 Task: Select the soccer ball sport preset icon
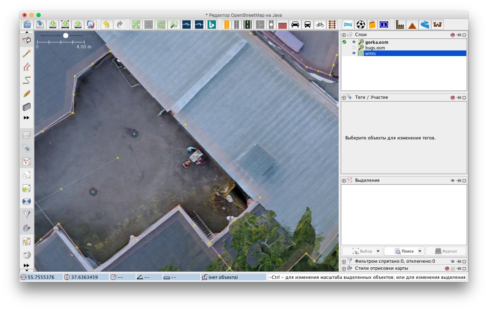[x=360, y=24]
